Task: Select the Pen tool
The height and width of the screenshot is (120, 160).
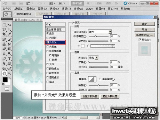Action: tap(4, 59)
